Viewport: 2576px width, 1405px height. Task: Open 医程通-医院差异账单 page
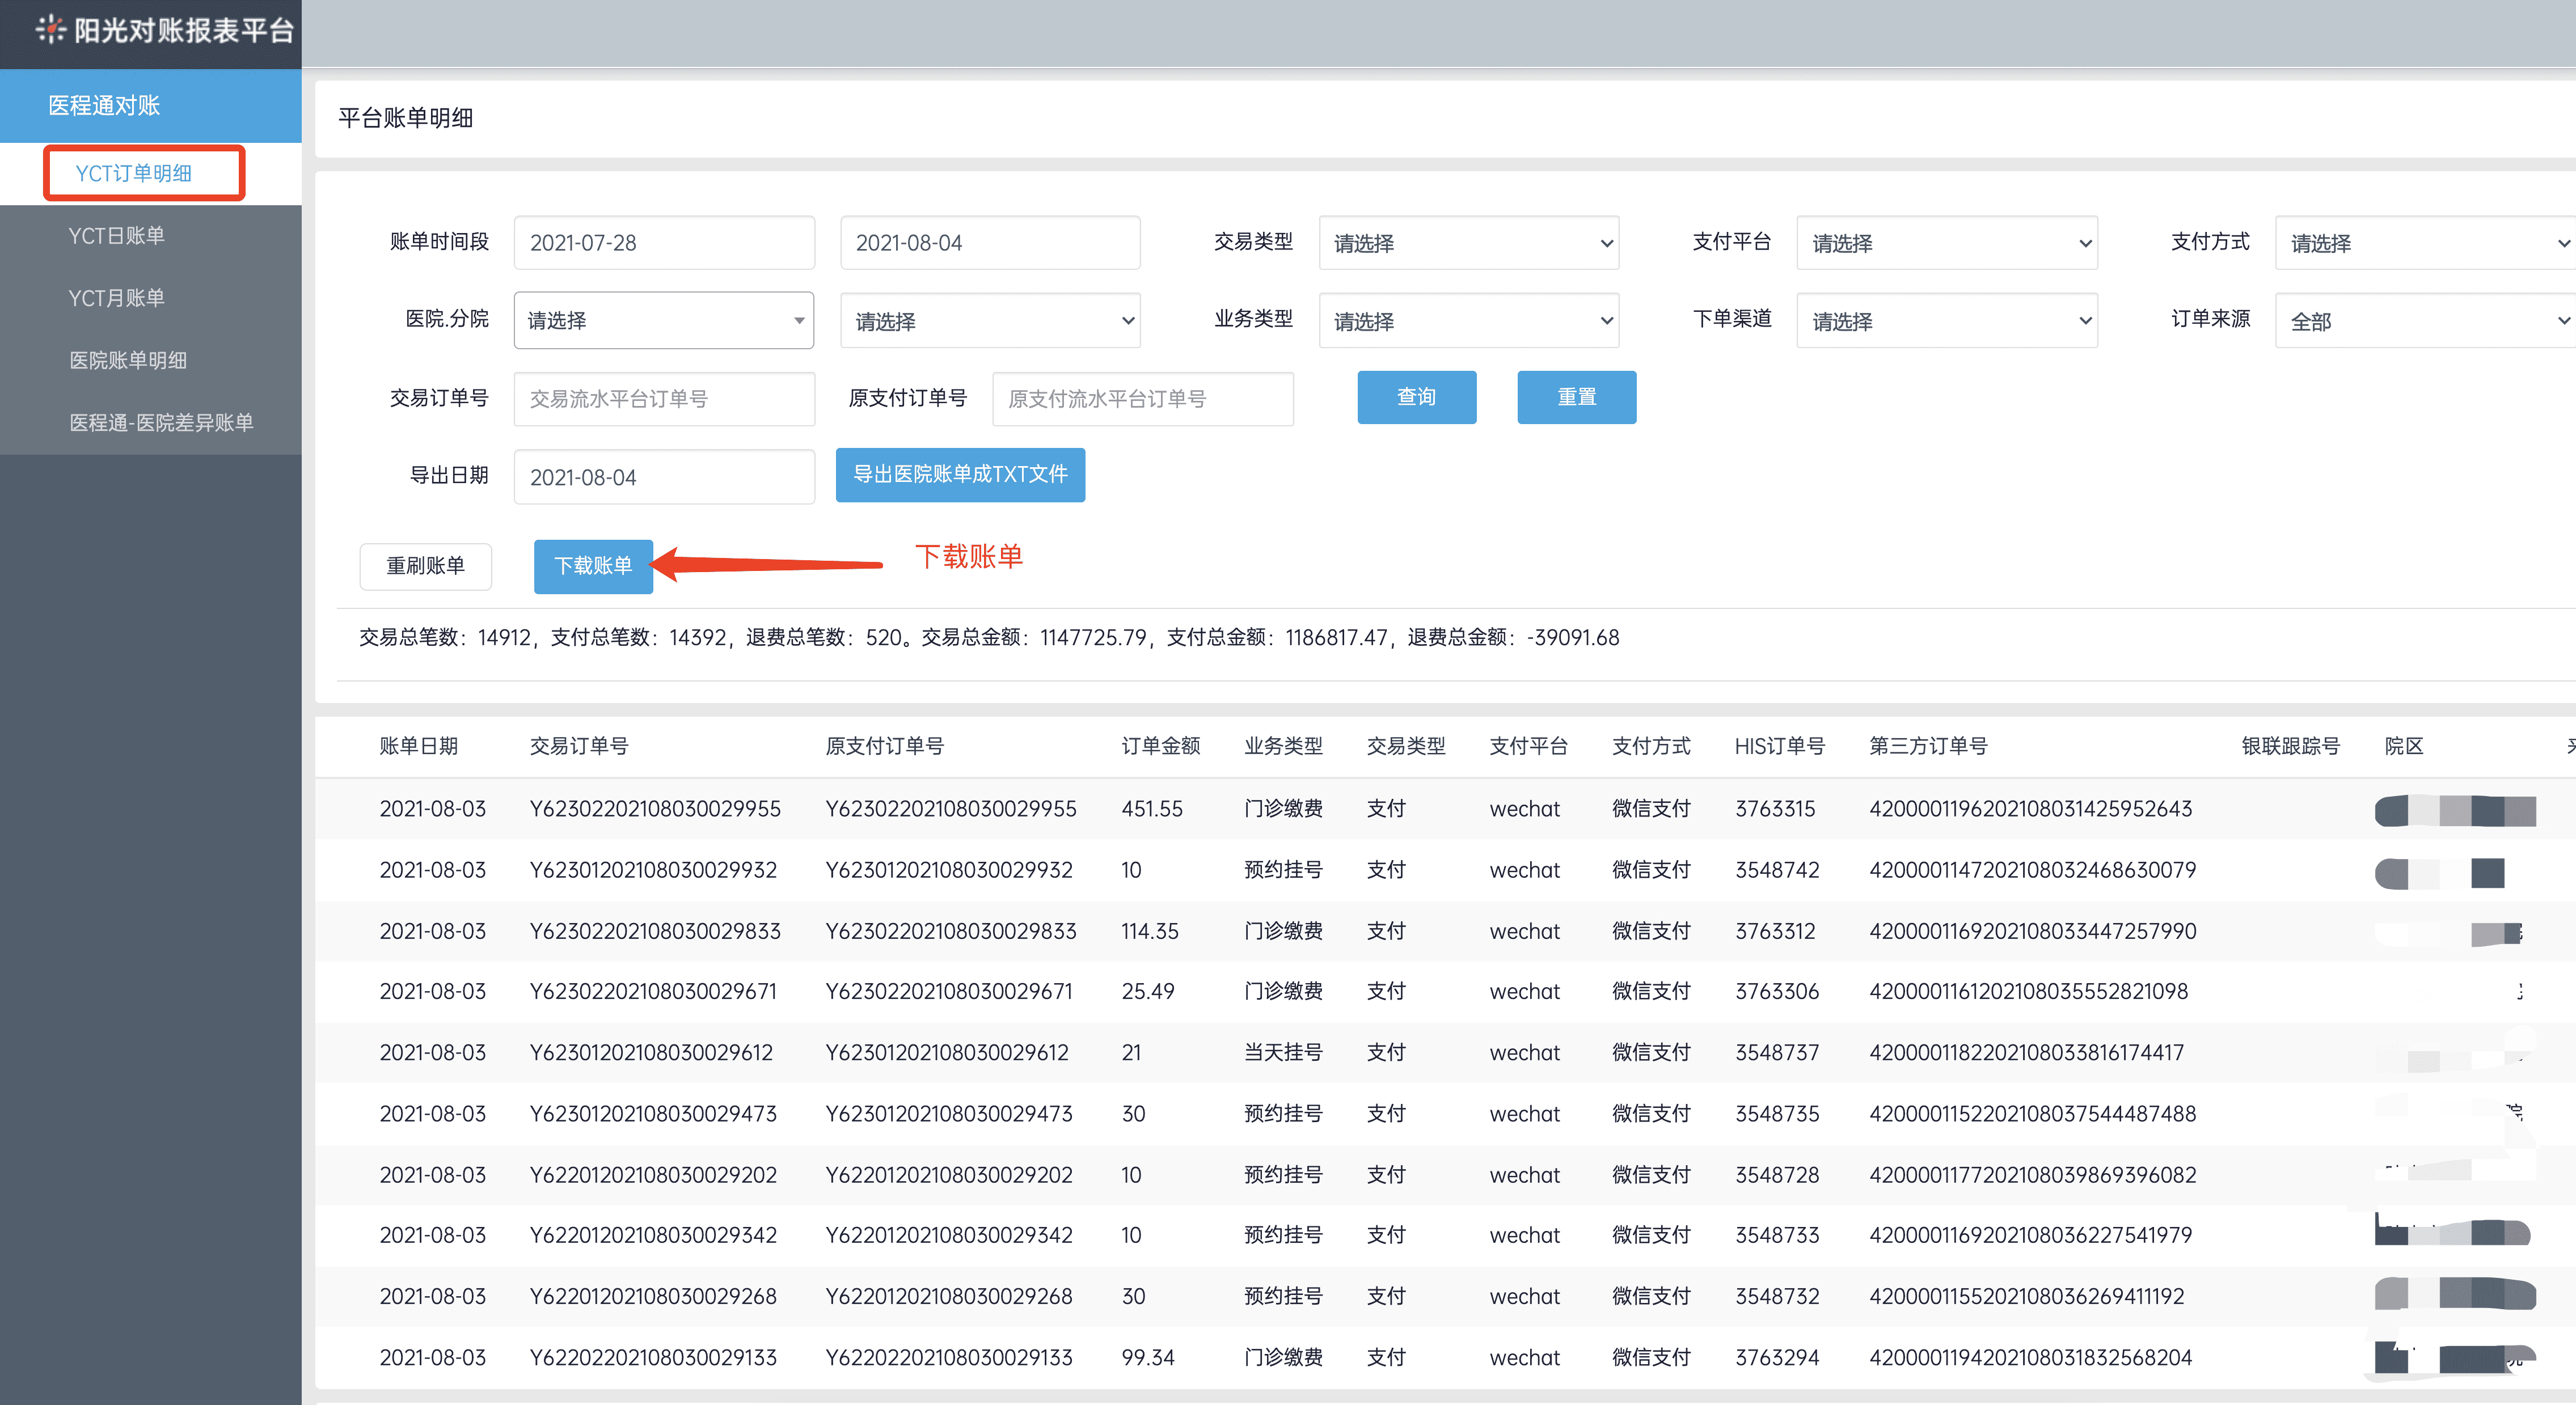click(x=163, y=422)
